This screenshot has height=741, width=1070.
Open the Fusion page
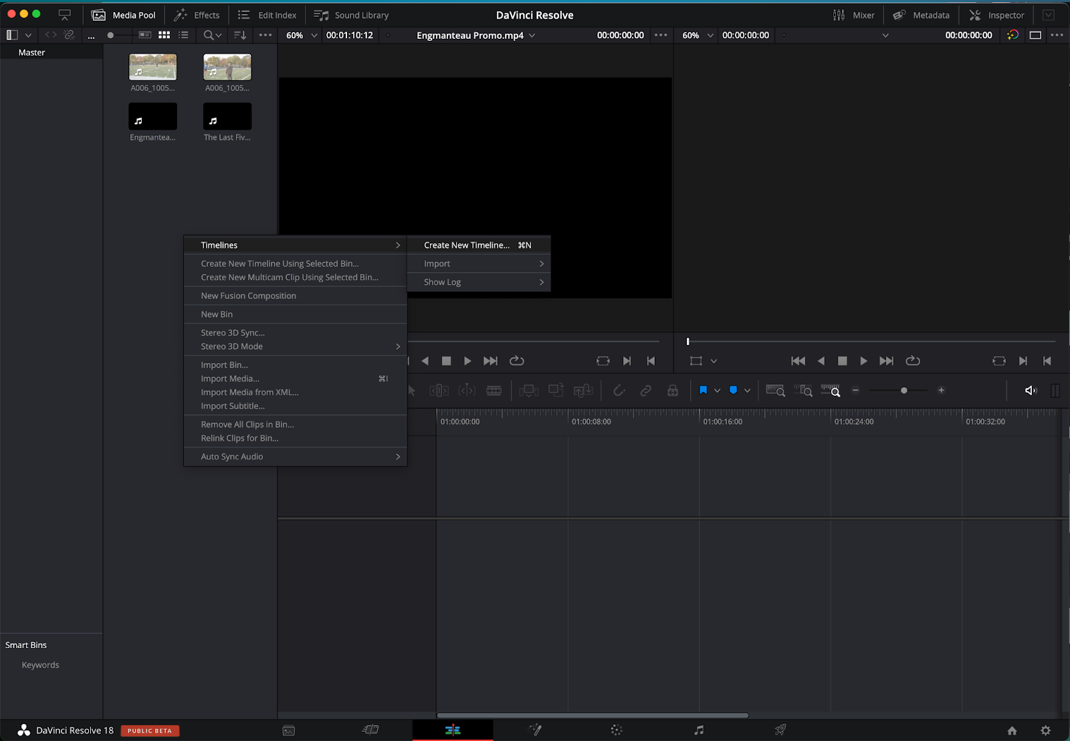pyautogui.click(x=535, y=730)
